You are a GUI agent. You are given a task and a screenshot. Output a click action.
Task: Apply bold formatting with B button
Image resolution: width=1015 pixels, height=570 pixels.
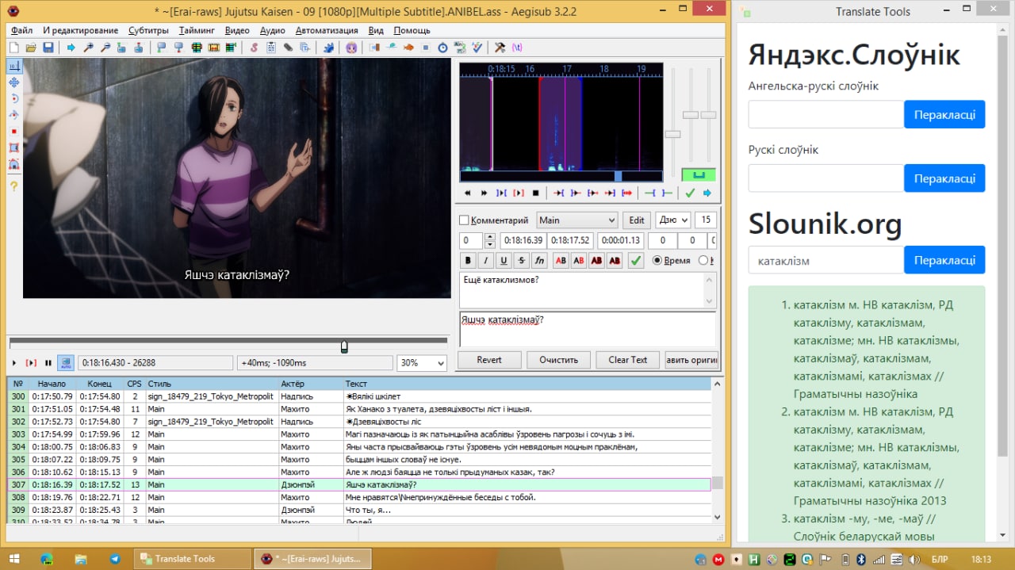[x=468, y=260]
